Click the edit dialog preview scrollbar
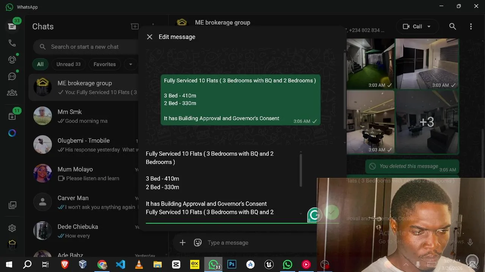Image resolution: width=485 pixels, height=272 pixels. pos(344,91)
